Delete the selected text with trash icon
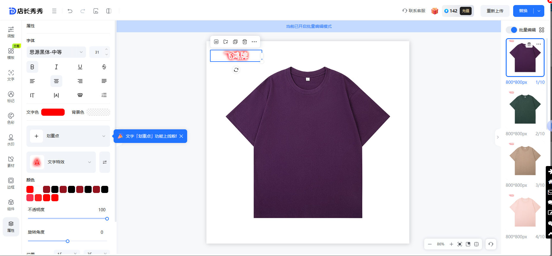Screen dimensions: 552x256 point(245,42)
